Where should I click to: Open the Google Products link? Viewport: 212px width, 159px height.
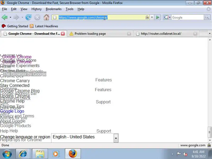[16, 126]
